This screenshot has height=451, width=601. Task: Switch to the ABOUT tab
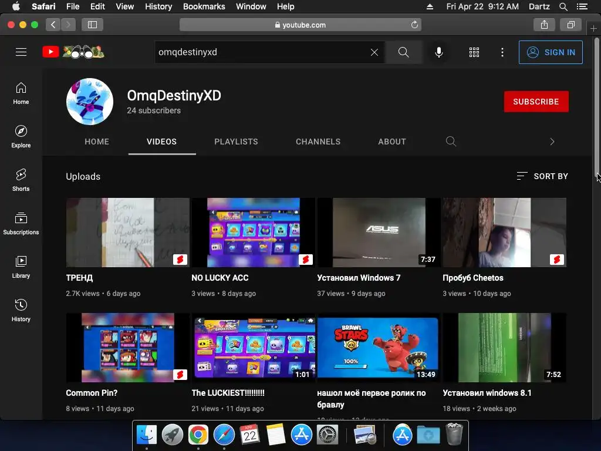coord(392,142)
